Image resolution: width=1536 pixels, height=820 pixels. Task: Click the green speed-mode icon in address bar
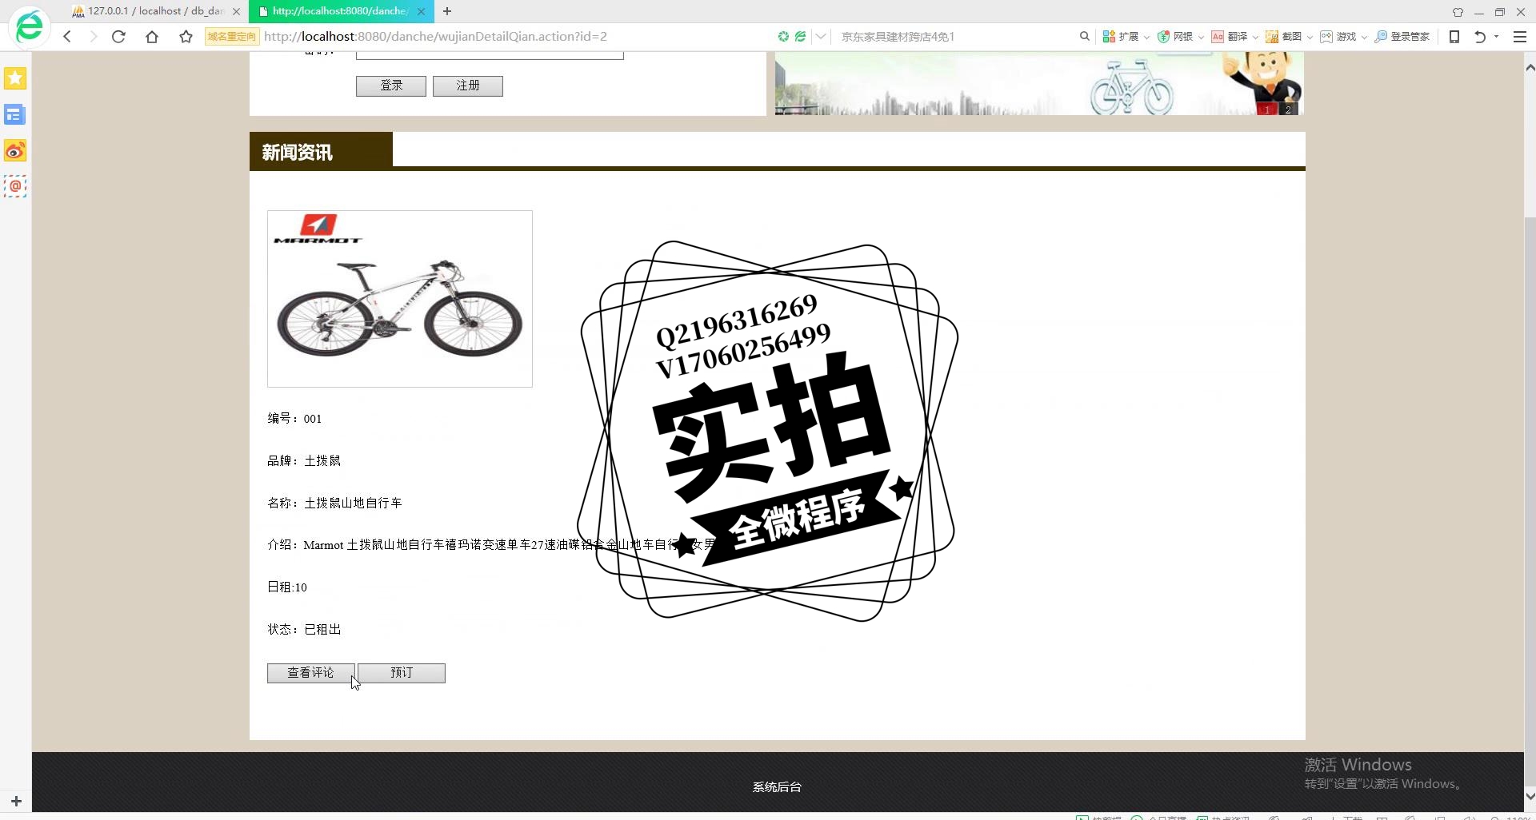[x=783, y=37]
